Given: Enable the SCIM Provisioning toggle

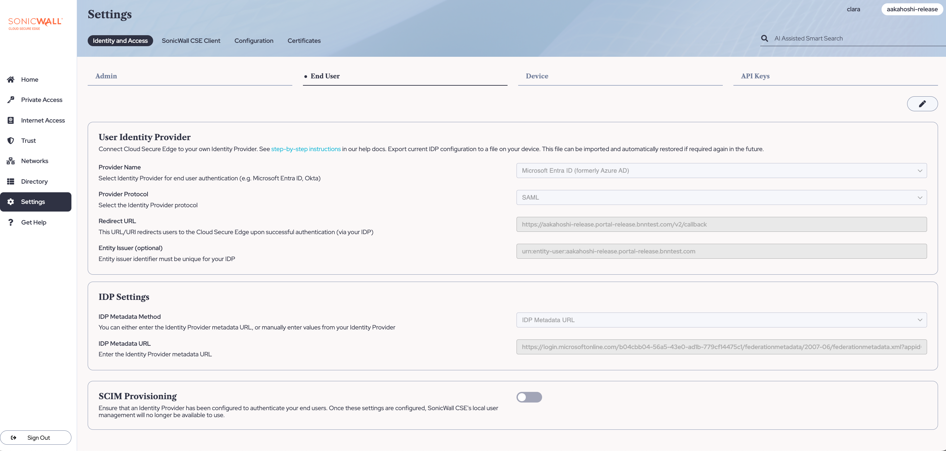Looking at the screenshot, I should pos(529,397).
